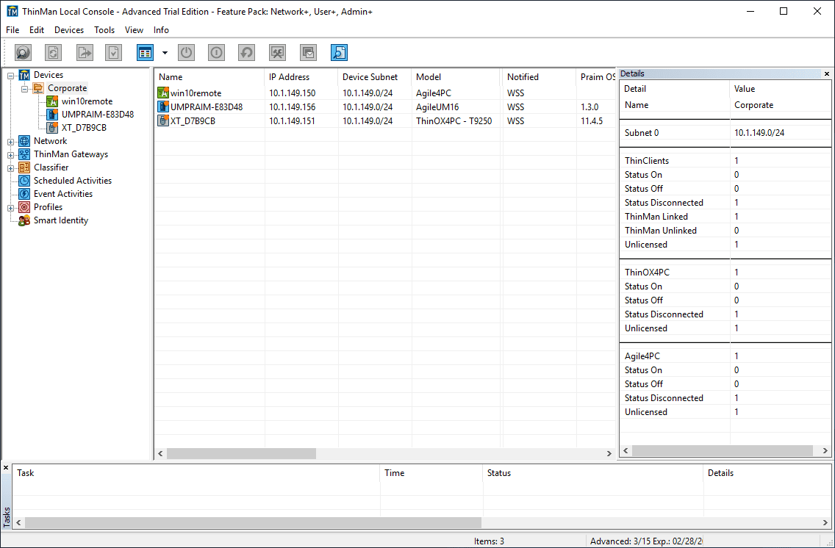Click the Smart Identity users icon
This screenshot has height=548, width=835.
(24, 221)
